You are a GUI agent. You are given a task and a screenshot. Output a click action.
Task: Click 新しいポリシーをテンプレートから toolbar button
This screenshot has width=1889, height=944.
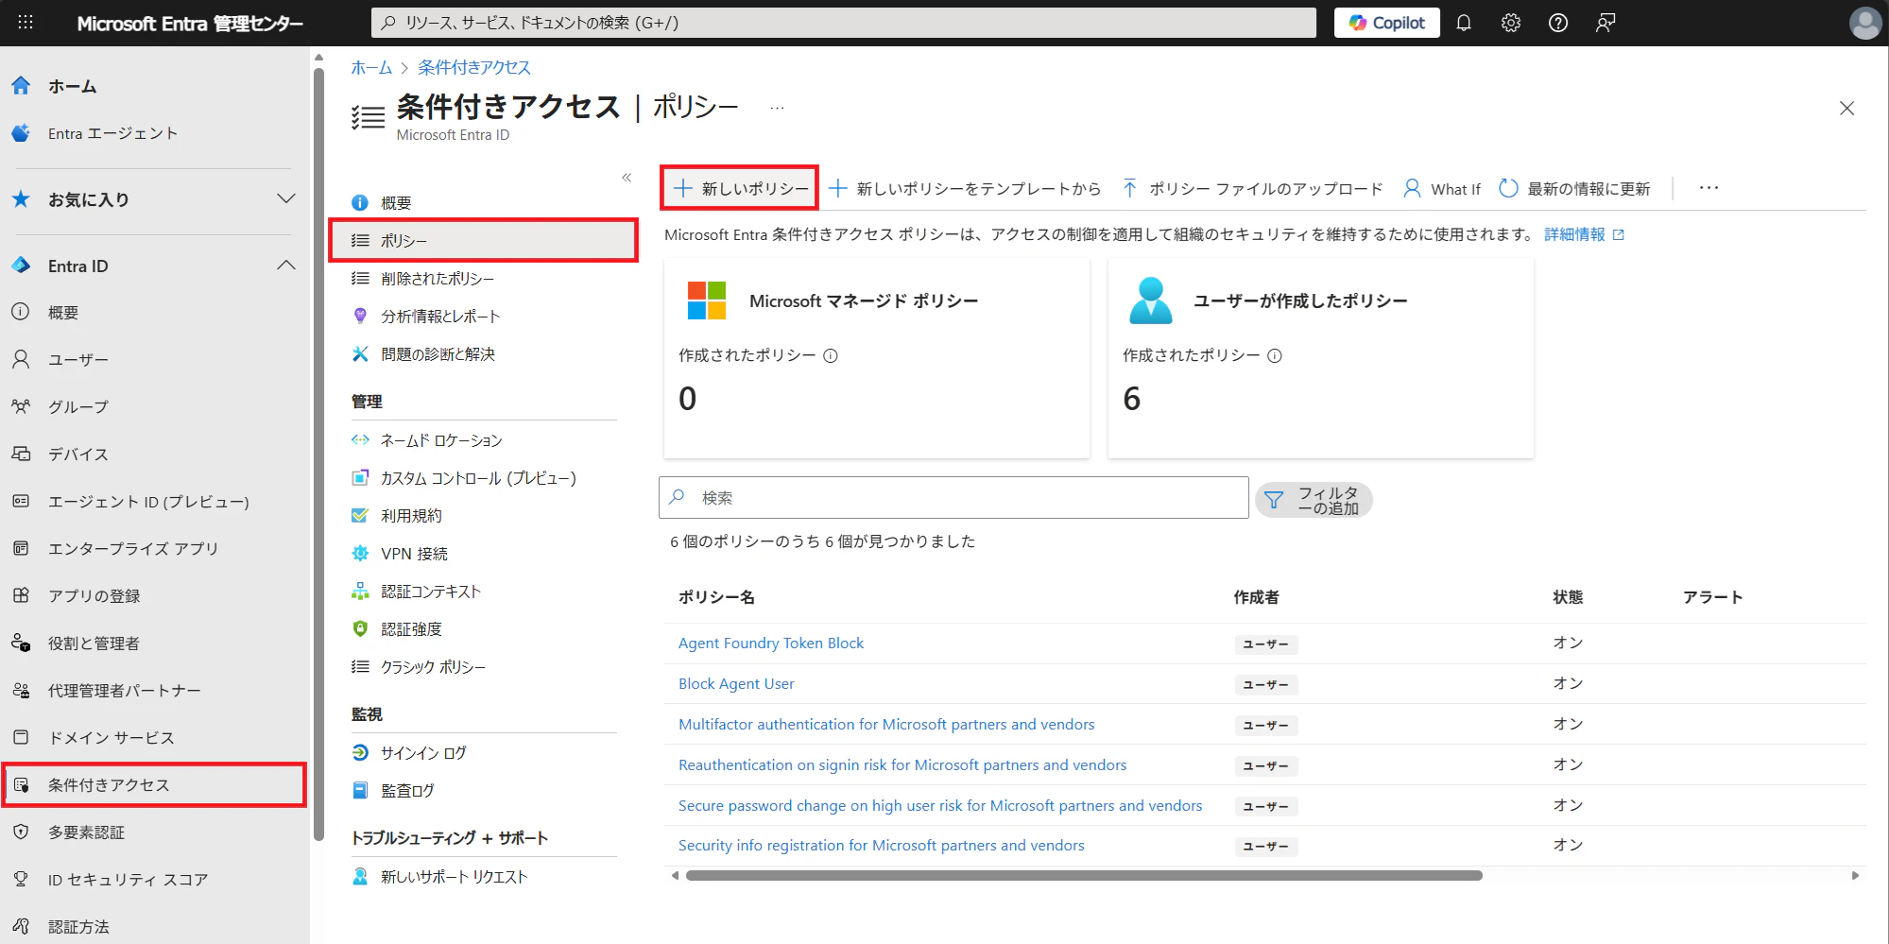(965, 188)
